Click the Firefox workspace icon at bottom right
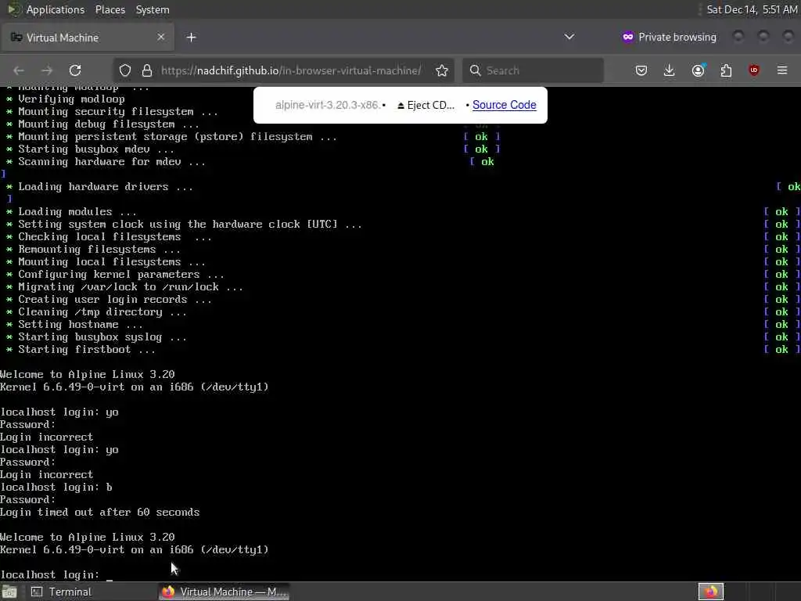 [710, 592]
